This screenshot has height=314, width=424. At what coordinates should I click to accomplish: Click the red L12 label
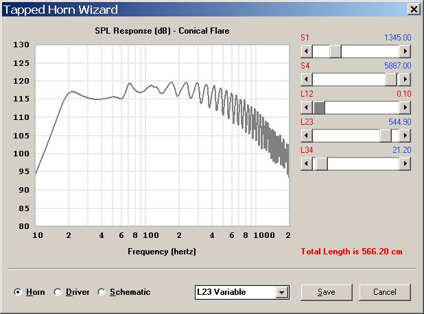click(x=307, y=94)
